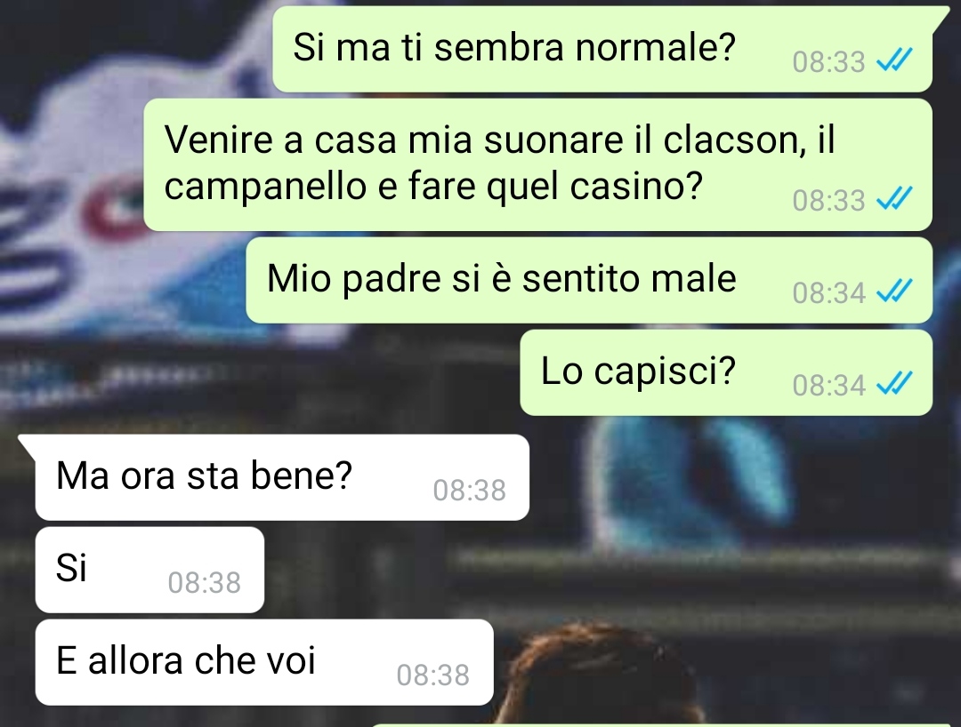
Task: Select the 'Lo capisci?' message bubble
Action: [x=726, y=372]
